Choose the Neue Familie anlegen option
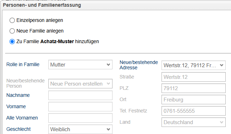The width and height of the screenshot is (231, 134). point(12,31)
